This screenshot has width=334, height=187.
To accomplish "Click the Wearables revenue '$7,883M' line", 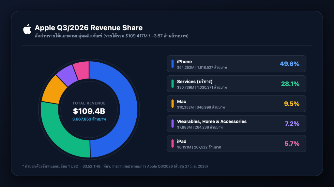I will 200,127.
